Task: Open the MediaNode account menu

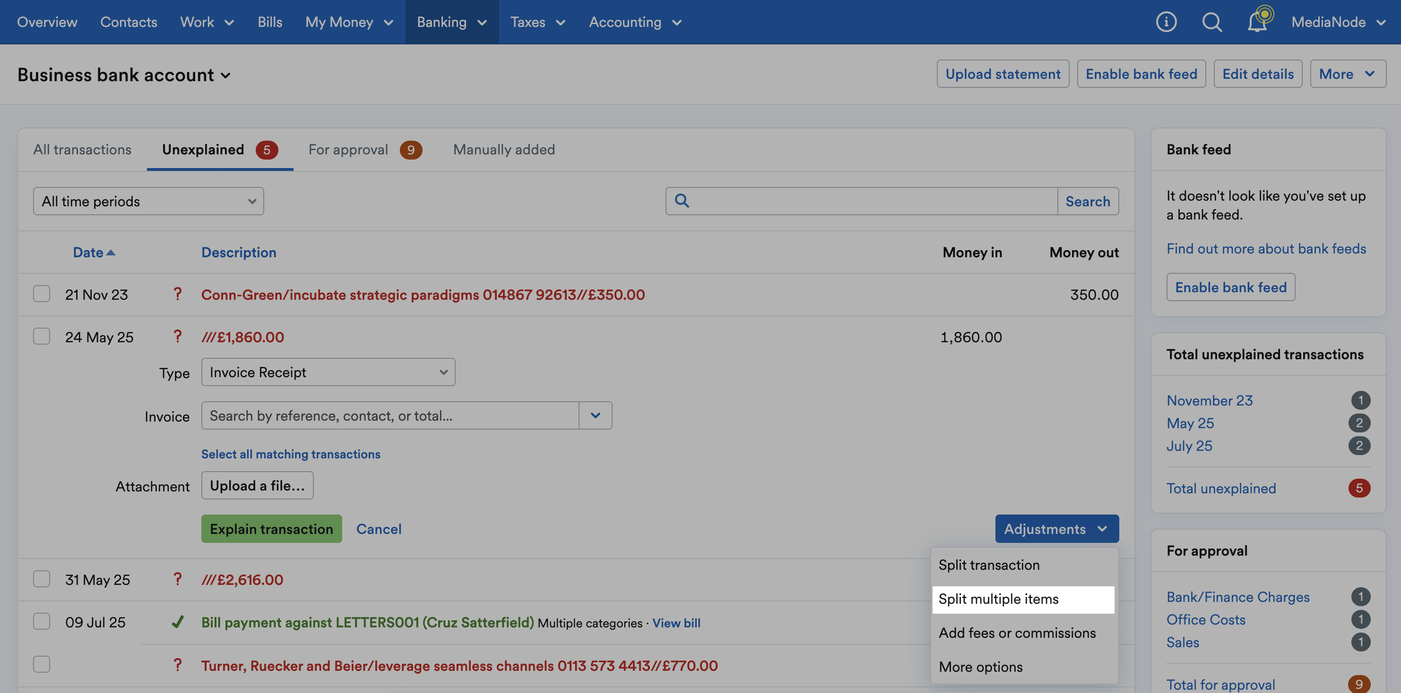Action: point(1339,22)
